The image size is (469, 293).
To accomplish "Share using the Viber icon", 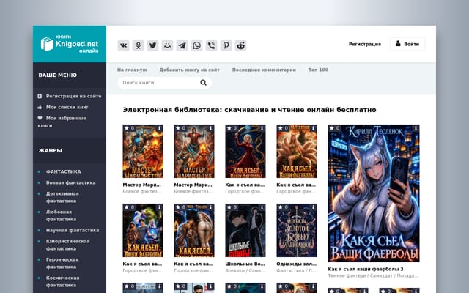I will 211,45.
